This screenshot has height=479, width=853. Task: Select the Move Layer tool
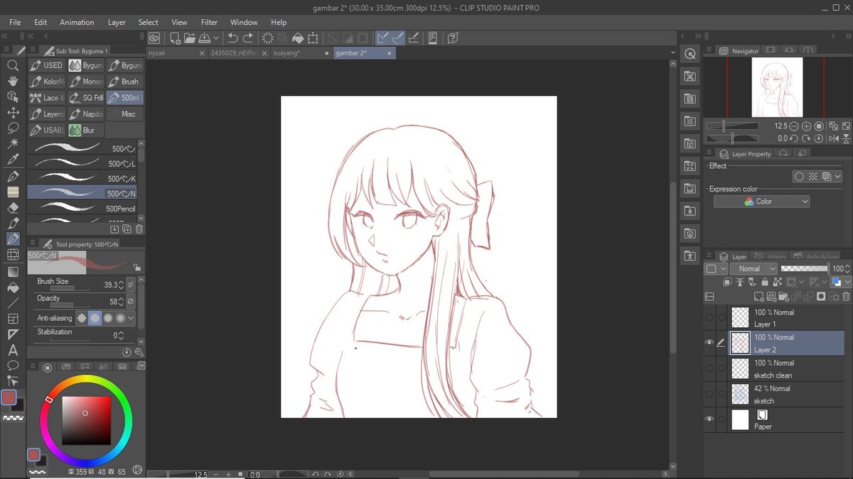(13, 112)
